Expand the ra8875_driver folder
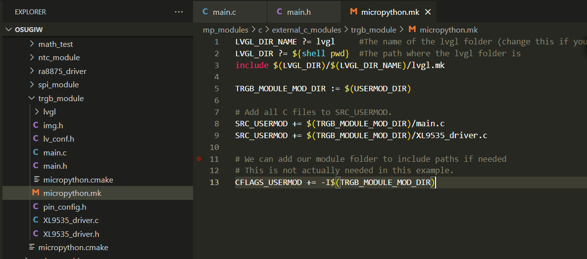 click(x=32, y=71)
